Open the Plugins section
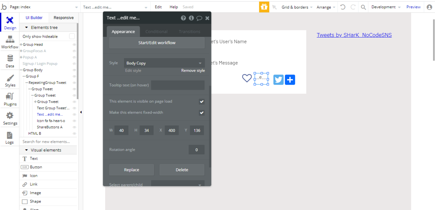Screen dimensions: 435x210 (10, 99)
